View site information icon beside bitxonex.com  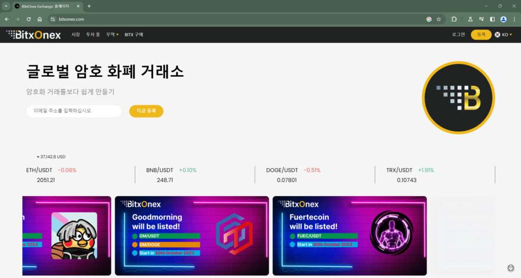[x=53, y=19]
